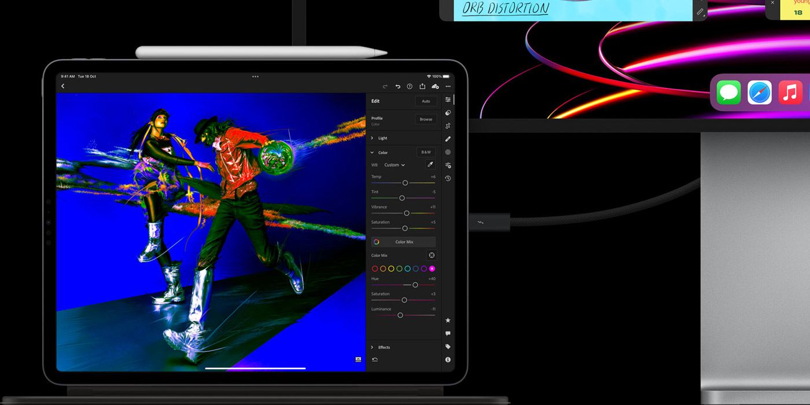Click the Vibrance slider handle
The width and height of the screenshot is (810, 405).
[x=407, y=213]
